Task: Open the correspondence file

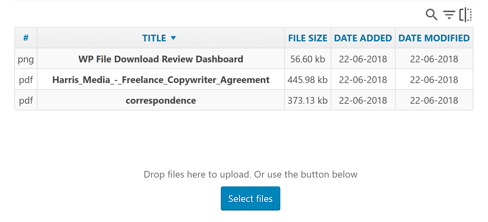Action: click(161, 100)
